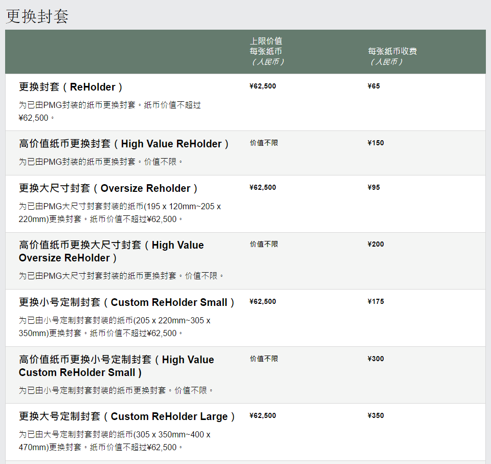Click the ¥300 fee amount

(375, 359)
